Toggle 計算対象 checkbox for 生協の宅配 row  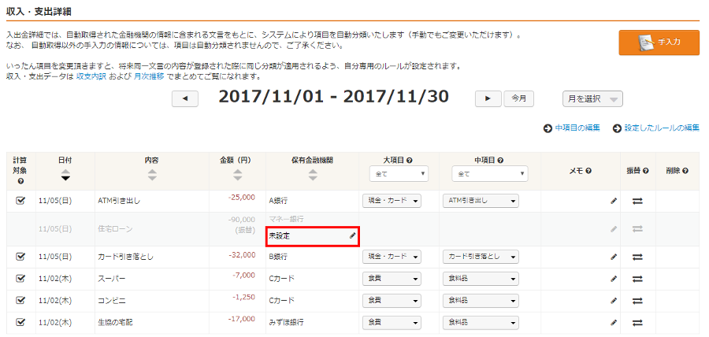(x=20, y=323)
